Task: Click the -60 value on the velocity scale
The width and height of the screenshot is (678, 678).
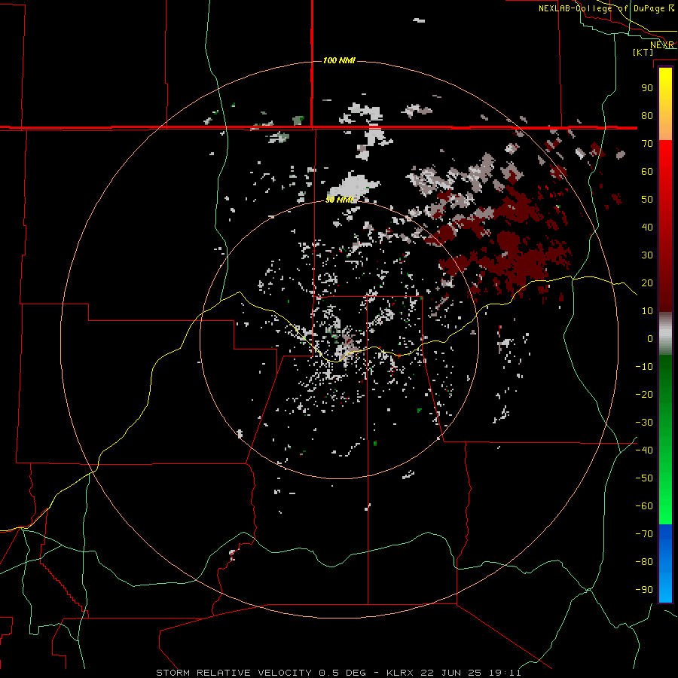Action: point(644,506)
